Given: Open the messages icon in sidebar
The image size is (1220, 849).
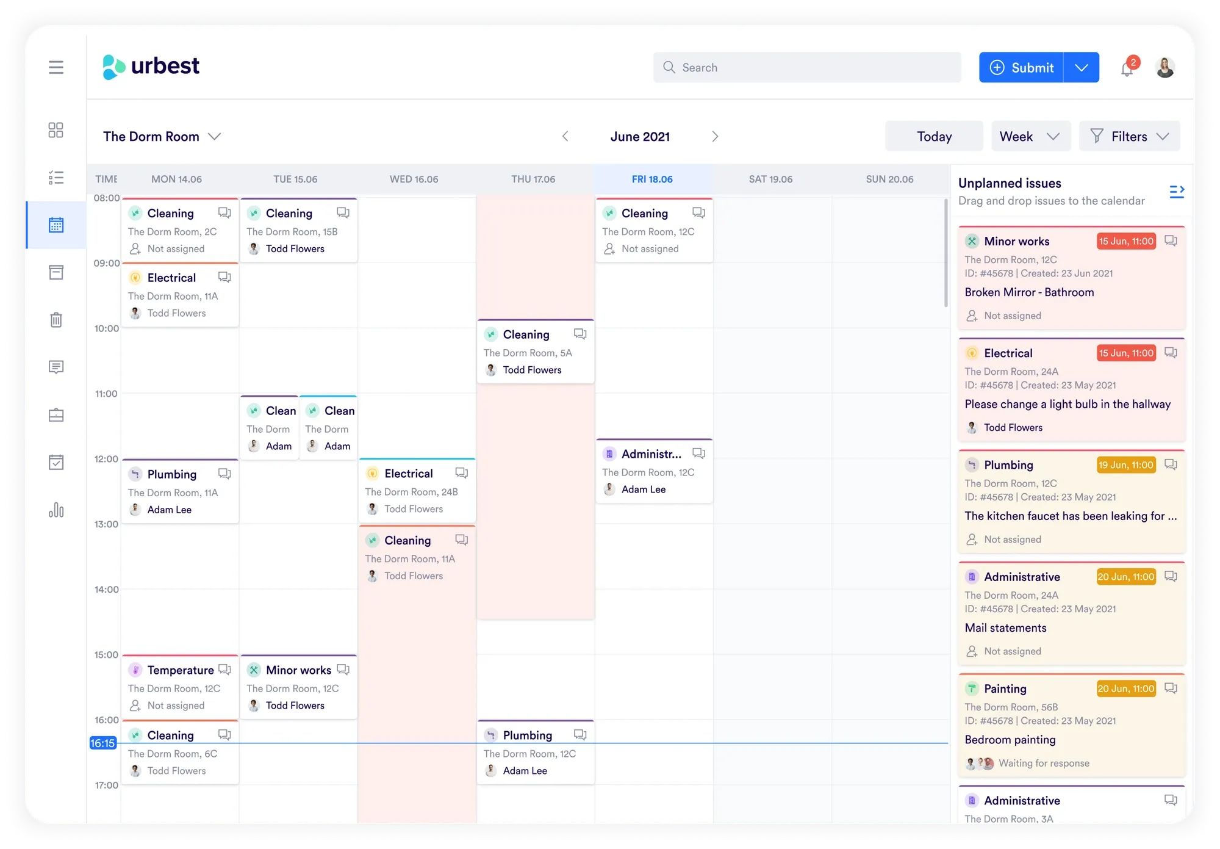Looking at the screenshot, I should [56, 367].
